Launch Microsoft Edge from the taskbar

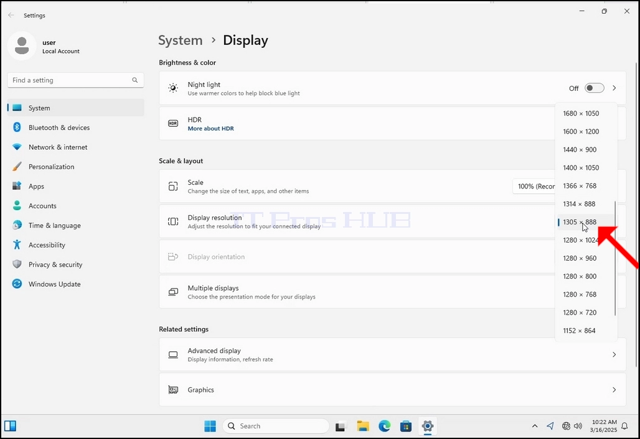coord(385,426)
